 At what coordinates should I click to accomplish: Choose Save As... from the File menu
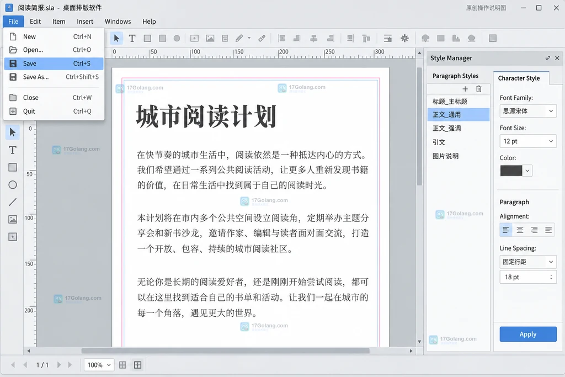[x=54, y=77]
